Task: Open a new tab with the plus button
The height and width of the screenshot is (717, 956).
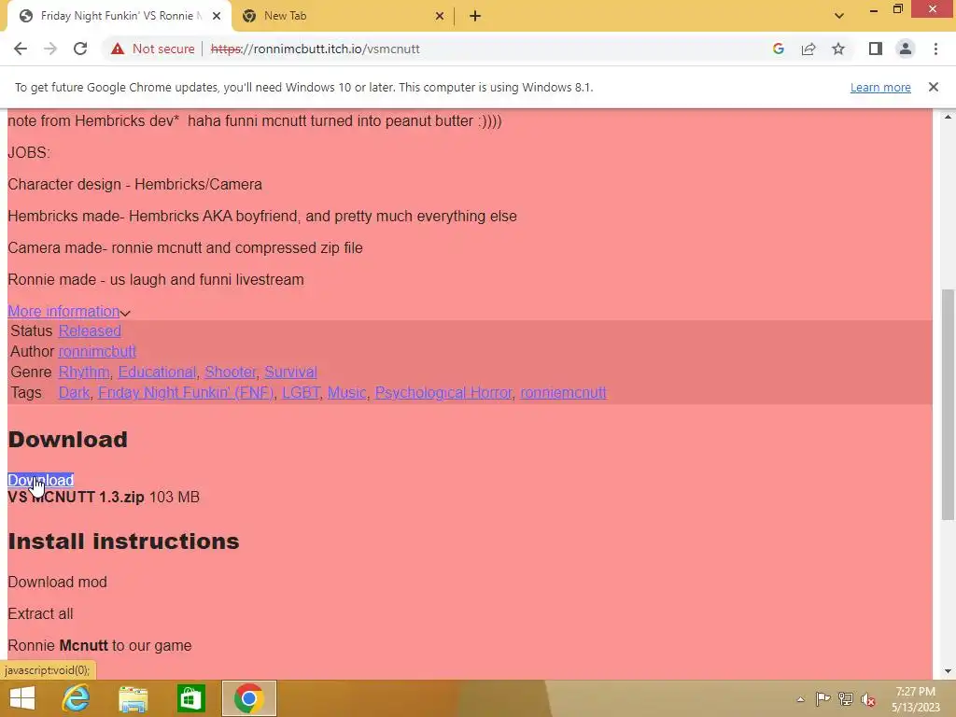Action: click(x=475, y=16)
